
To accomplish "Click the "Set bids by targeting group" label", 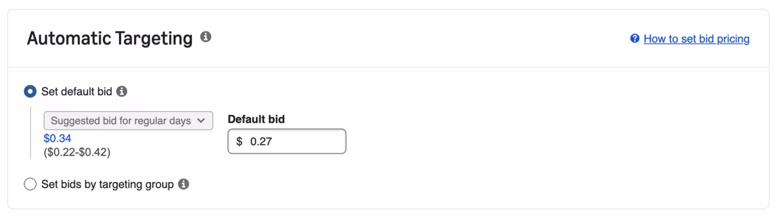I will point(107,184).
